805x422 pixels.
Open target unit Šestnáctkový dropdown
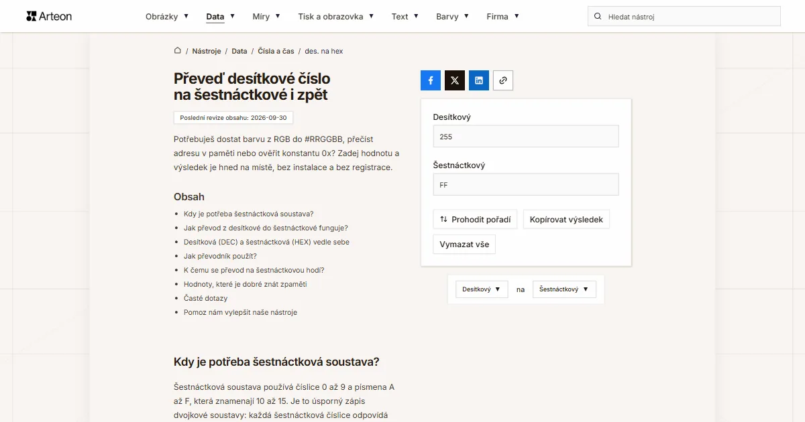564,289
